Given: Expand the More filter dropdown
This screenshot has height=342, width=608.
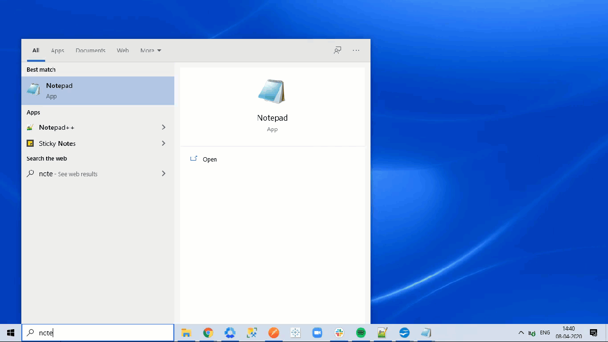Looking at the screenshot, I should (151, 50).
